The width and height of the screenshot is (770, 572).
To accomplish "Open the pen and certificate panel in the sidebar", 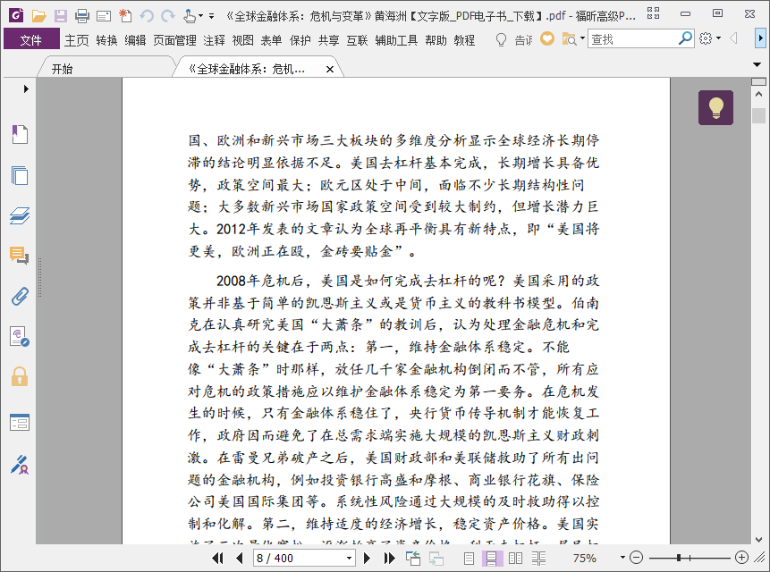I will [20, 465].
